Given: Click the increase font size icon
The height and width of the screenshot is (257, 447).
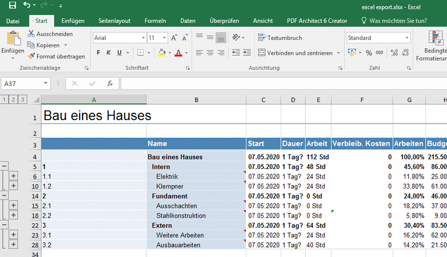Looking at the screenshot, I should click(x=174, y=38).
